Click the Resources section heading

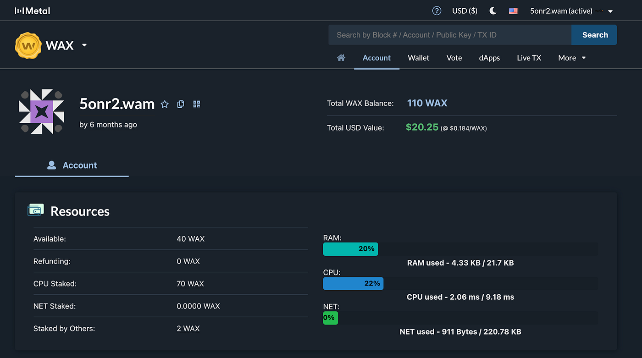[x=80, y=211]
